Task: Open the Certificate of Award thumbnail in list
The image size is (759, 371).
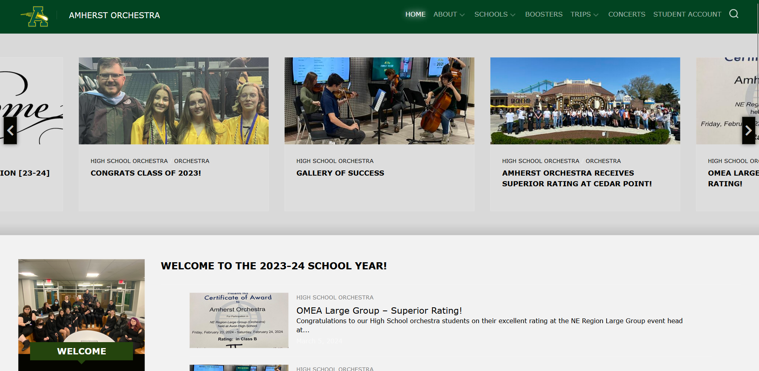Action: (x=239, y=320)
